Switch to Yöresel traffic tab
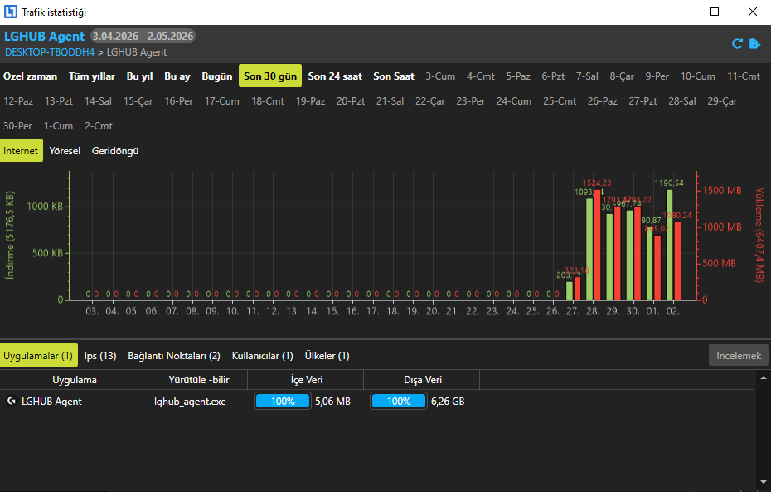This screenshot has width=771, height=492. [65, 150]
